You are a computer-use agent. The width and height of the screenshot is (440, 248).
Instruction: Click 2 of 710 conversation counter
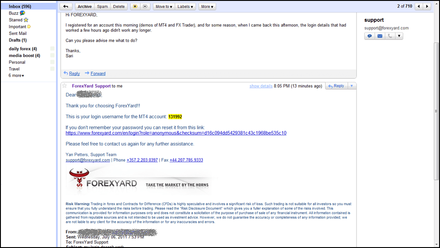[x=404, y=6]
